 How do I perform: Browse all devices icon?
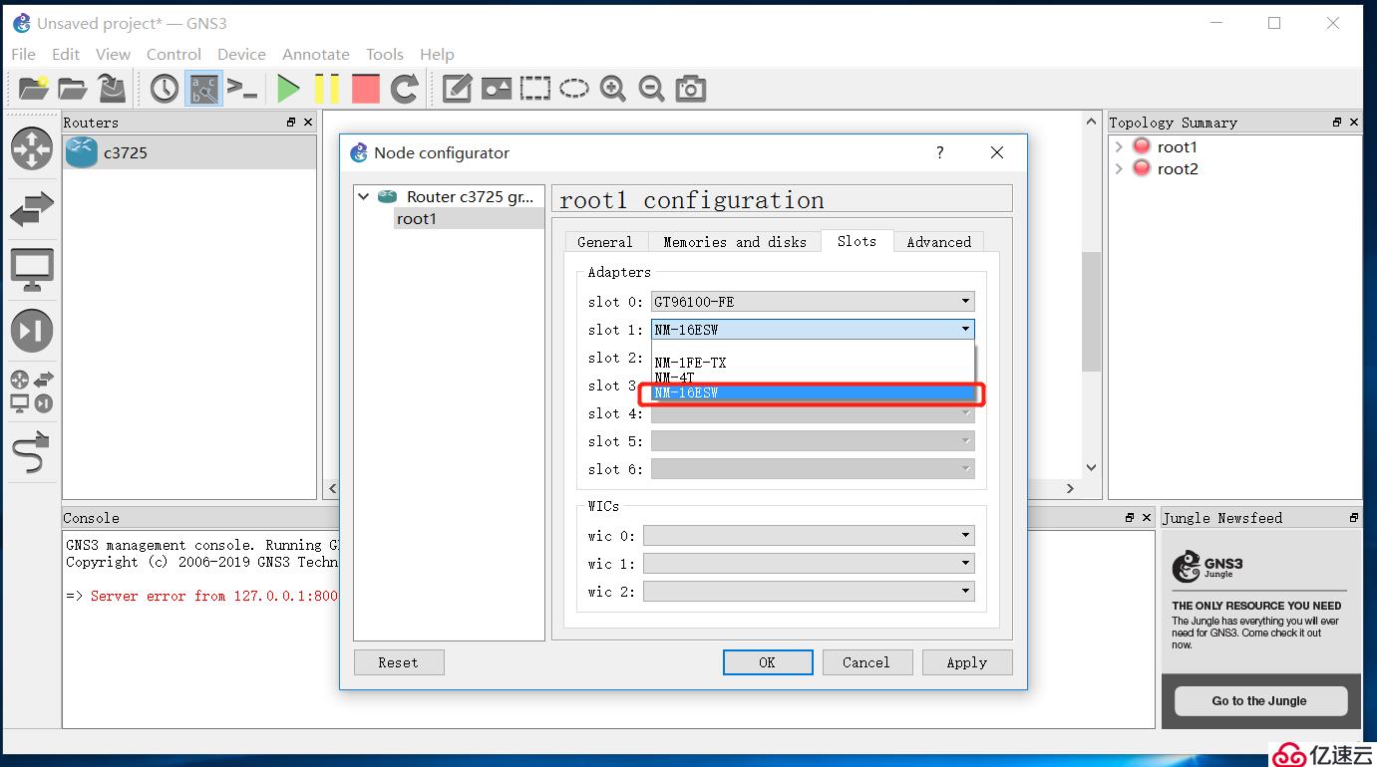coord(32,391)
